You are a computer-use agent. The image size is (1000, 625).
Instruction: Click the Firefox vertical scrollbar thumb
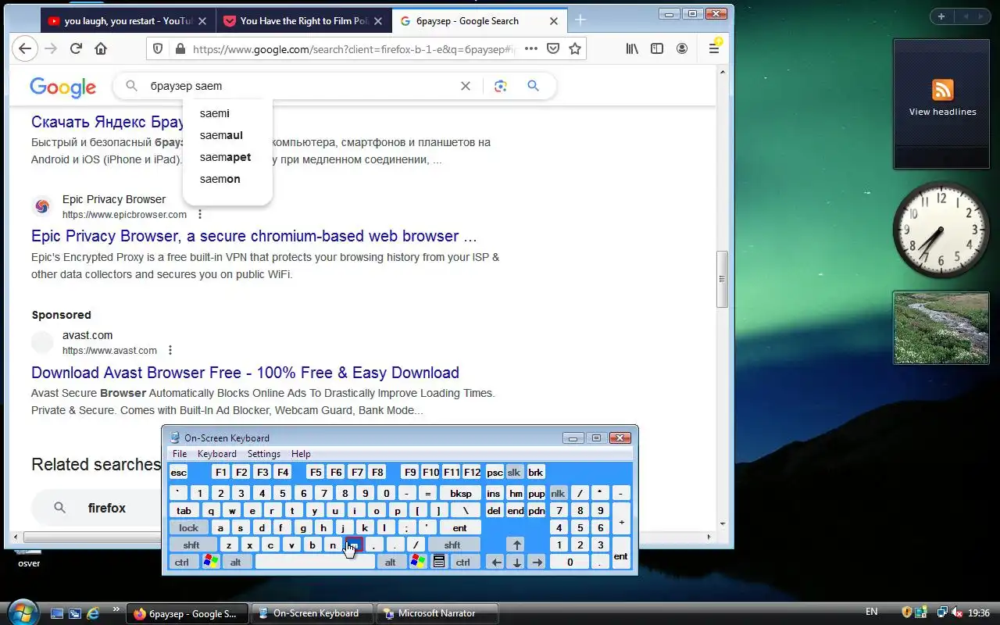click(723, 279)
